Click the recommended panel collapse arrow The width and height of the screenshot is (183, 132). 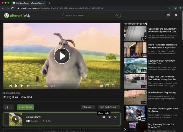(x=125, y=129)
